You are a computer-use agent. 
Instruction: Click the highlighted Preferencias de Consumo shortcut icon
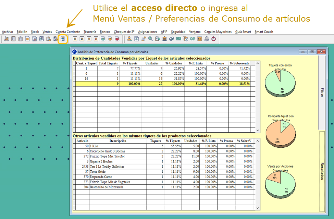[62, 39]
